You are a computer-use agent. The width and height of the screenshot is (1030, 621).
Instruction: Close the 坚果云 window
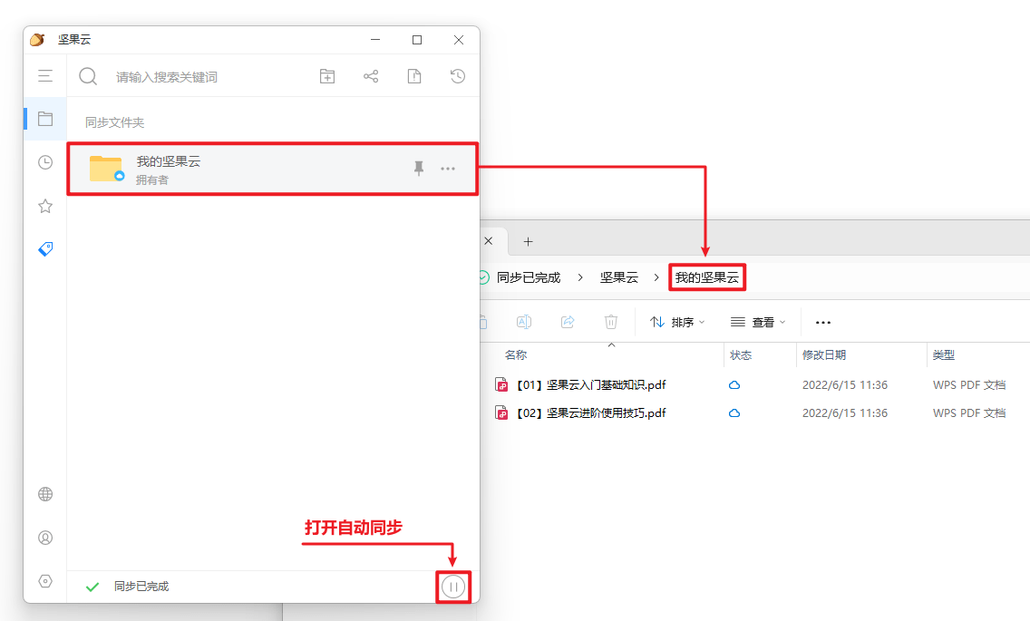(459, 39)
